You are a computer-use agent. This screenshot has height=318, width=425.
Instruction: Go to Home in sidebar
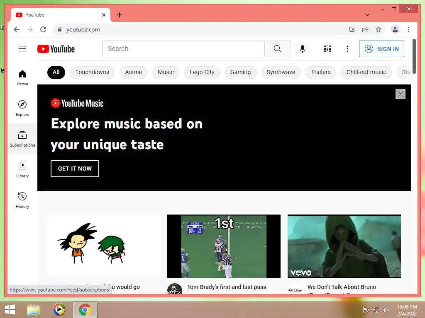pyautogui.click(x=22, y=78)
